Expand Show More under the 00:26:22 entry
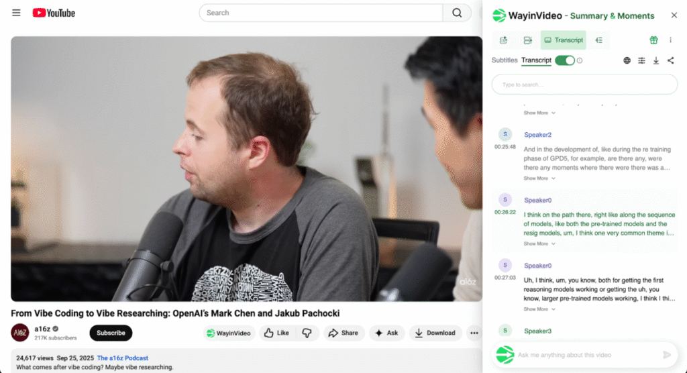The image size is (687, 373). [x=539, y=244]
